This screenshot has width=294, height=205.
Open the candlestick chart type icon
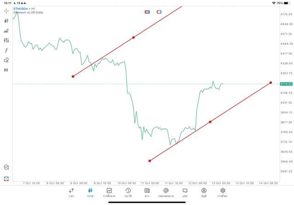pyautogui.click(x=6, y=21)
